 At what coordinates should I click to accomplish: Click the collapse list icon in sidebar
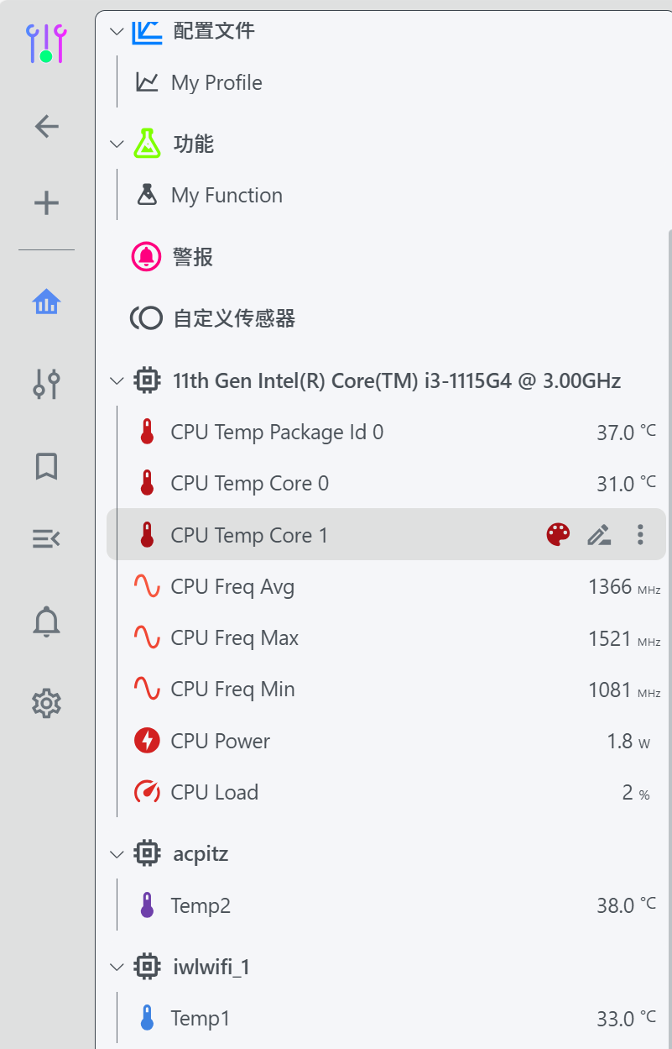point(46,538)
